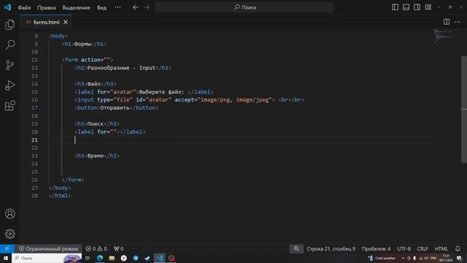The width and height of the screenshot is (467, 263).
Task: Open Manage gear settings menu
Action: tap(9, 234)
